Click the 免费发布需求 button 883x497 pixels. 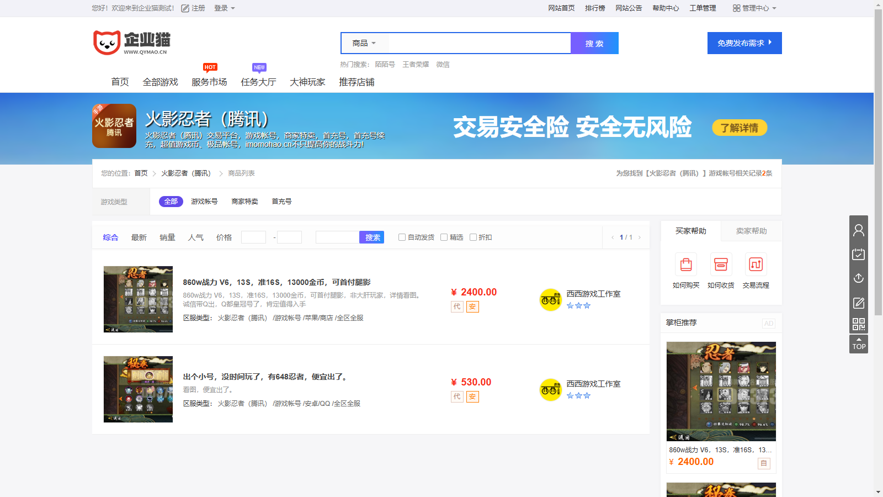coord(744,43)
